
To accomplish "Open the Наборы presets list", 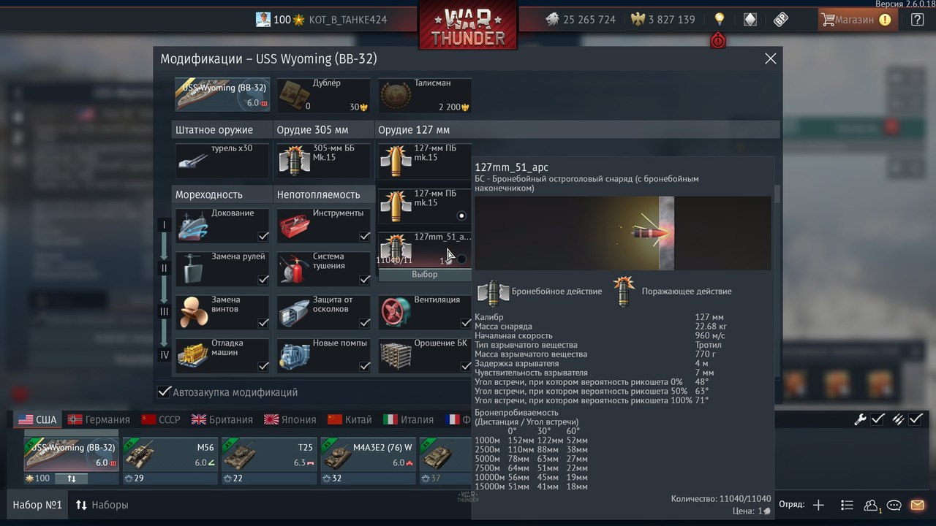I will coord(102,505).
